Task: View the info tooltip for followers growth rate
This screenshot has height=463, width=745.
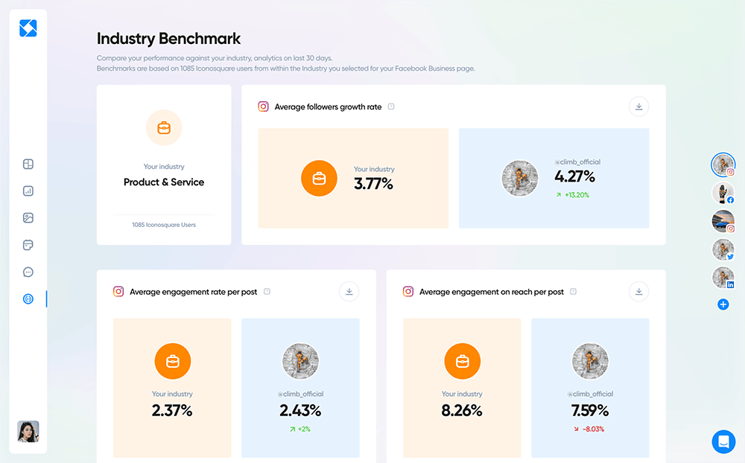Action: coord(391,106)
